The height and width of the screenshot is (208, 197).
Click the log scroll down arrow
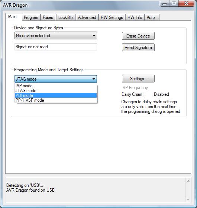(188, 199)
